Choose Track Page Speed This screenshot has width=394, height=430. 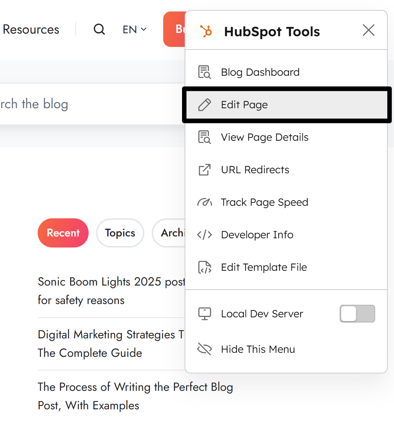(286, 202)
